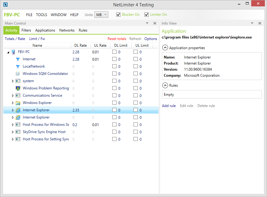Click the Edit rule link
This screenshot has height=197, width=267.
click(x=187, y=106)
